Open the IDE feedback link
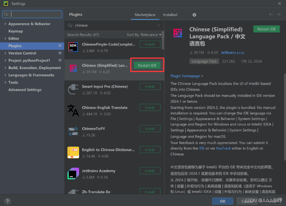286x206 pixels. [201, 148]
